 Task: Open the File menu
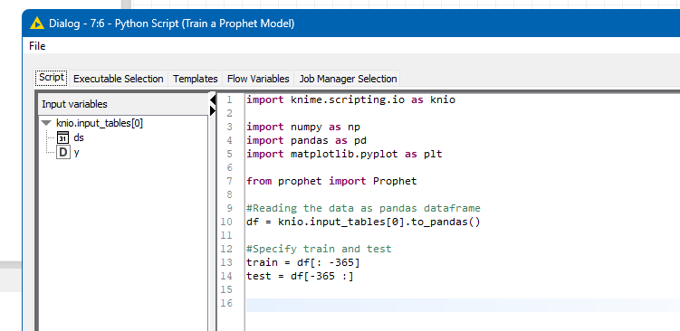pyautogui.click(x=37, y=46)
